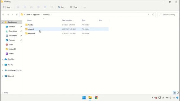Go forward with the forward arrow

pos(8,15)
